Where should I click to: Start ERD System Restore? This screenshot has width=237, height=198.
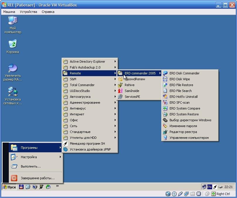[190, 114]
